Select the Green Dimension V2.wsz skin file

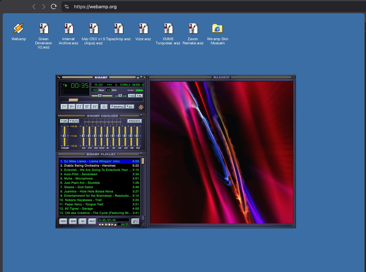(43, 36)
